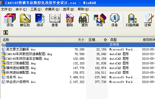Select file 纵向进给装配图.dwg

[x=21, y=73]
